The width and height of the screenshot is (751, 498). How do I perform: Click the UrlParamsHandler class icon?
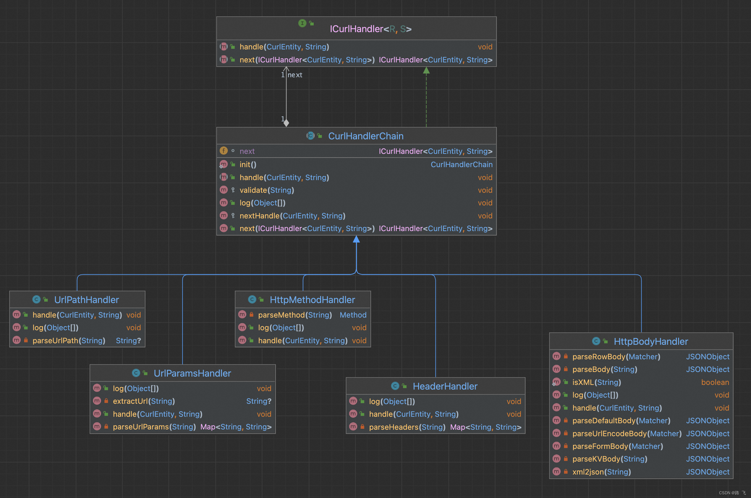(136, 373)
